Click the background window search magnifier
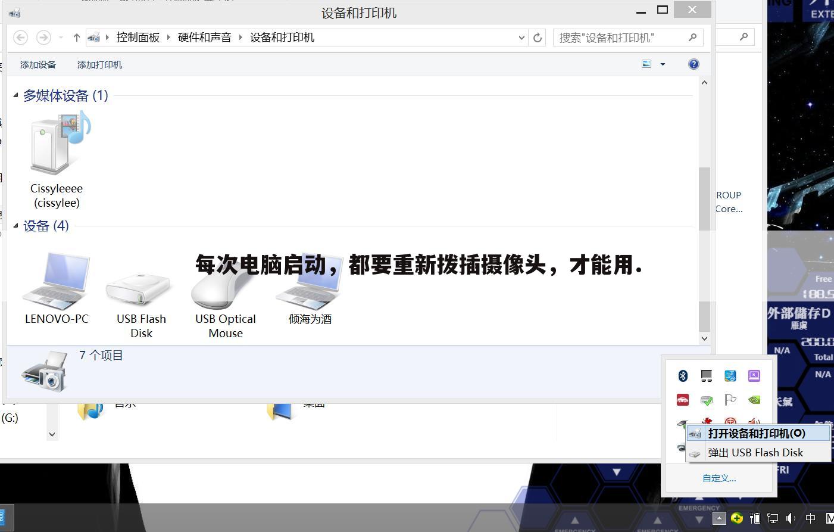Image resolution: width=834 pixels, height=532 pixels. pyautogui.click(x=744, y=37)
